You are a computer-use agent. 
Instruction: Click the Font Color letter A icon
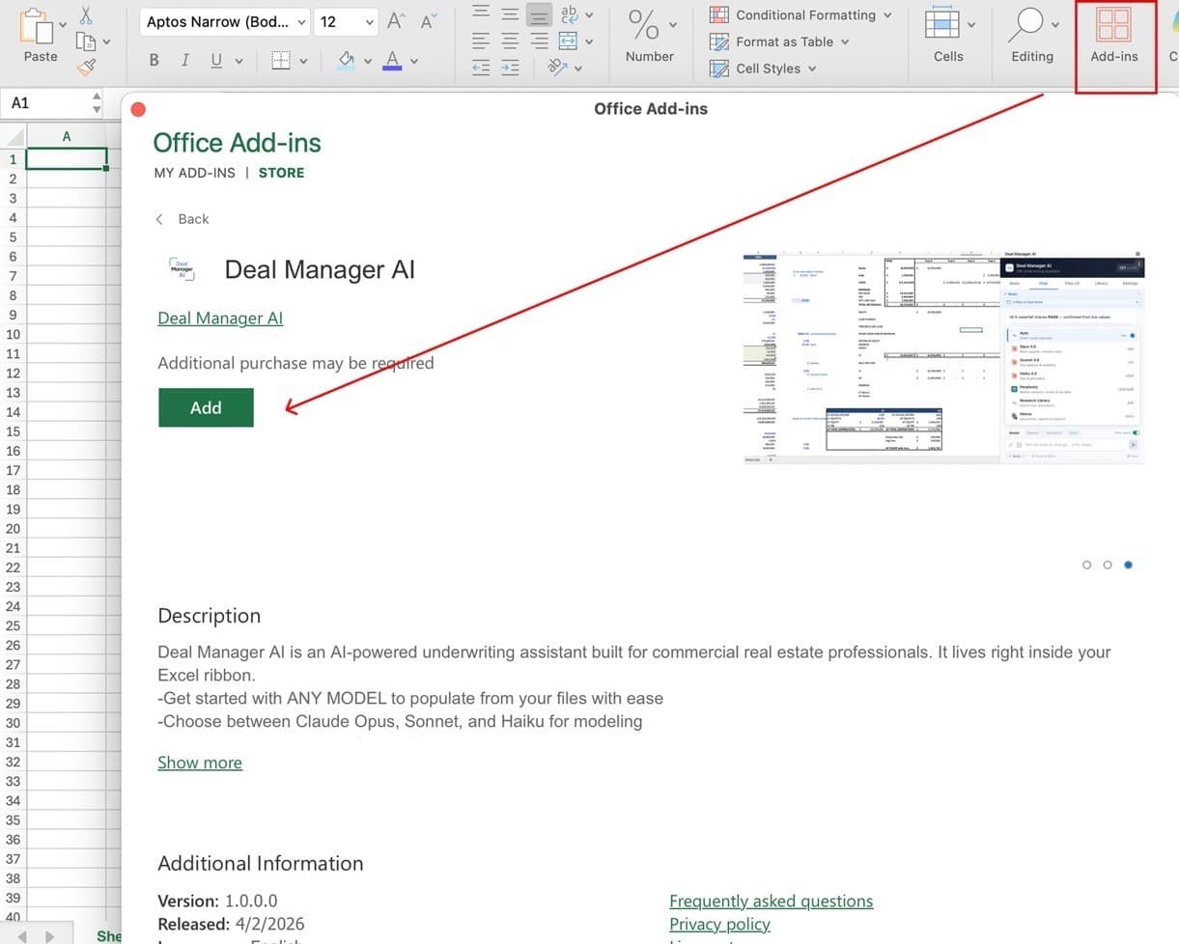(x=392, y=60)
